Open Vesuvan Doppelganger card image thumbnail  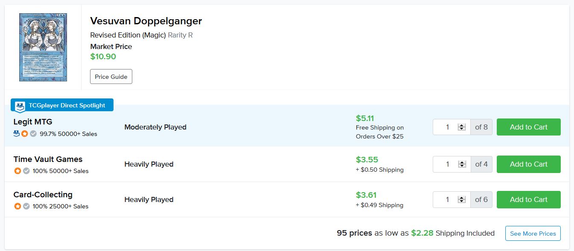tap(43, 47)
